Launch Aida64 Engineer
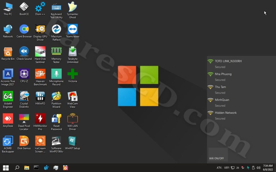The width and height of the screenshot is (276, 172). 8,100
